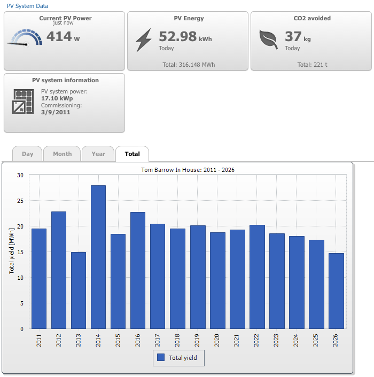Screen dimensions: 374x377
Task: Click the tallest bar for 2014
Action: (x=98, y=257)
